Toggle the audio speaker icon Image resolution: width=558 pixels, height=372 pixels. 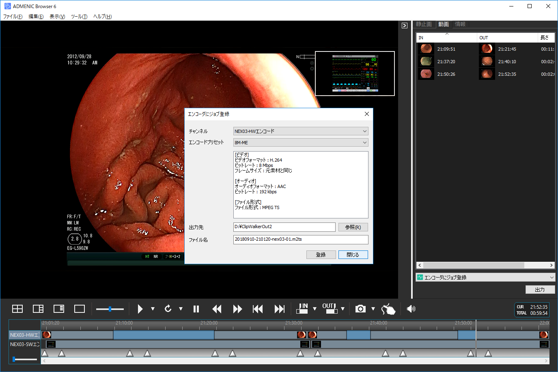click(x=411, y=309)
